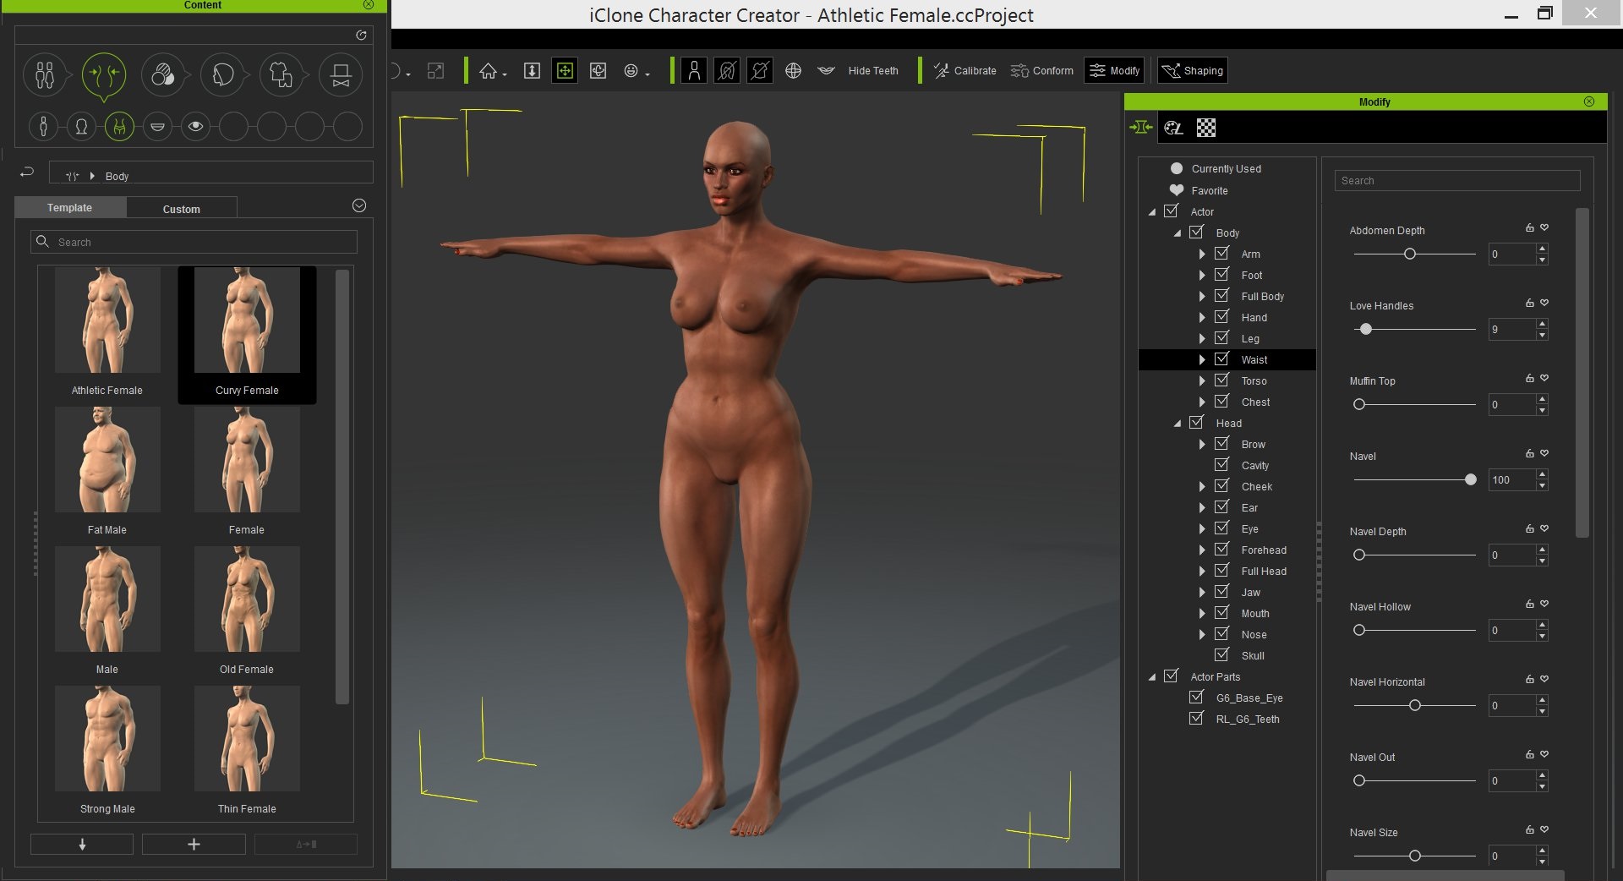
Task: Click the facial expression smiley icon
Action: point(631,71)
